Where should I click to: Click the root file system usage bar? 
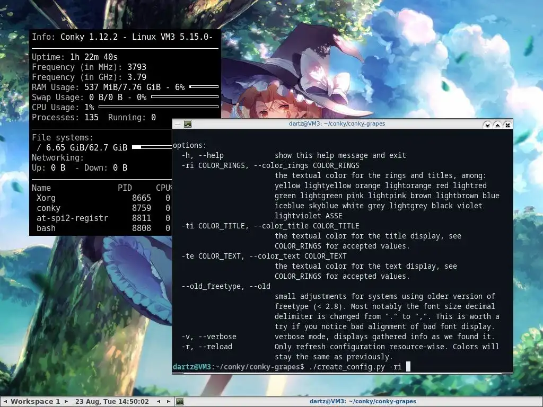[152, 147]
